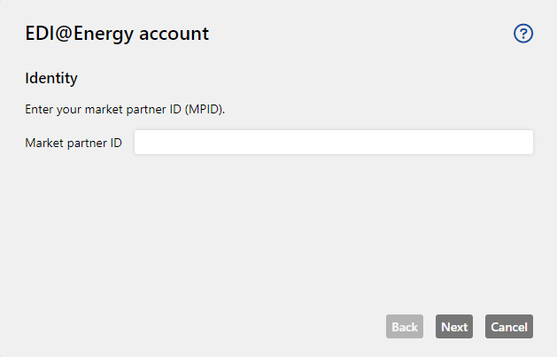Screen dimensions: 557x357
Task: Get help on the Identity page
Action: click(523, 34)
